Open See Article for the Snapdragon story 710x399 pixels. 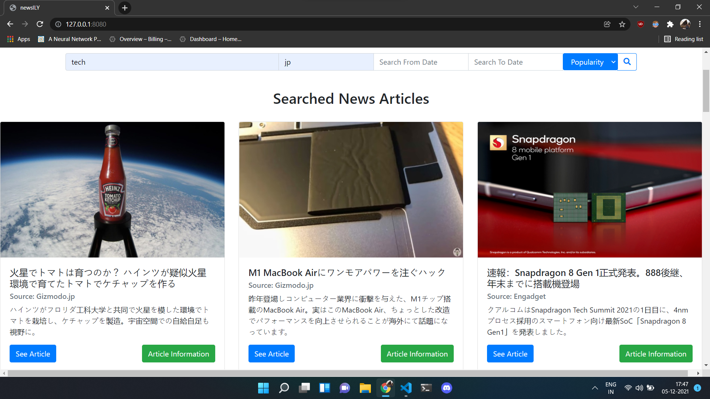(510, 354)
